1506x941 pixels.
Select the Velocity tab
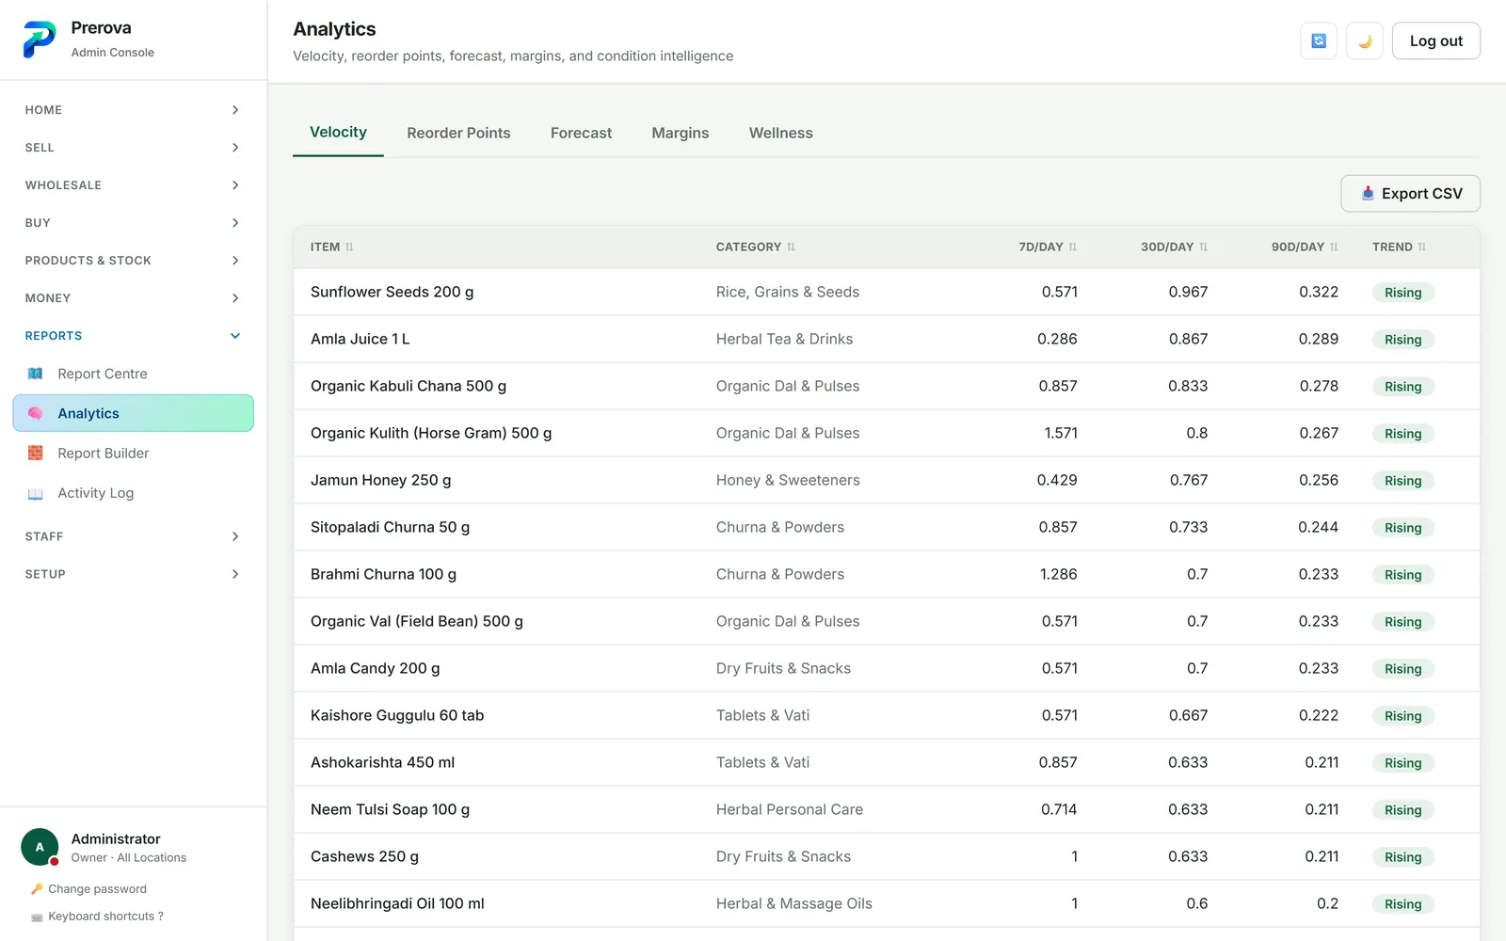(x=338, y=133)
